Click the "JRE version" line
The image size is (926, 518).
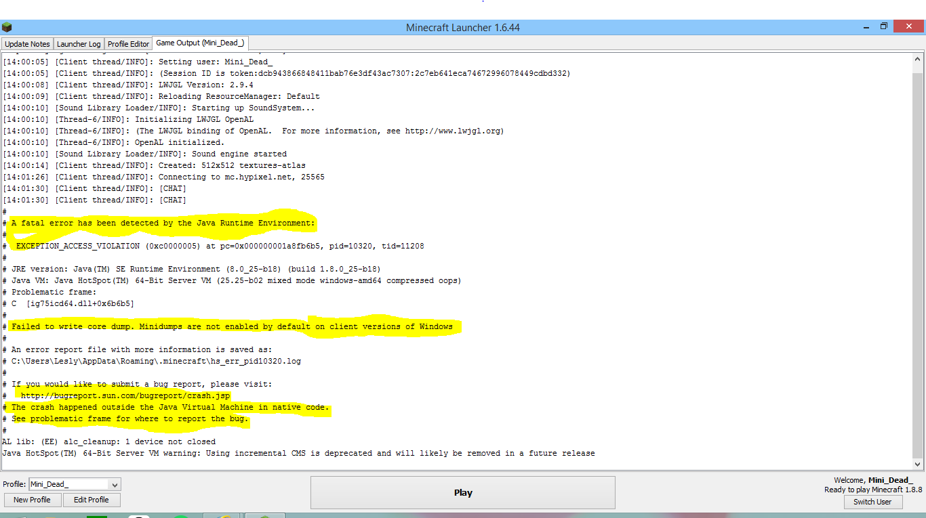[x=192, y=269]
